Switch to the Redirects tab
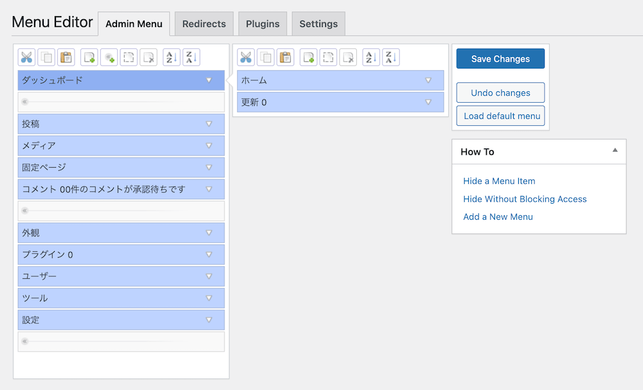Screen dimensions: 643x390 (x=204, y=24)
